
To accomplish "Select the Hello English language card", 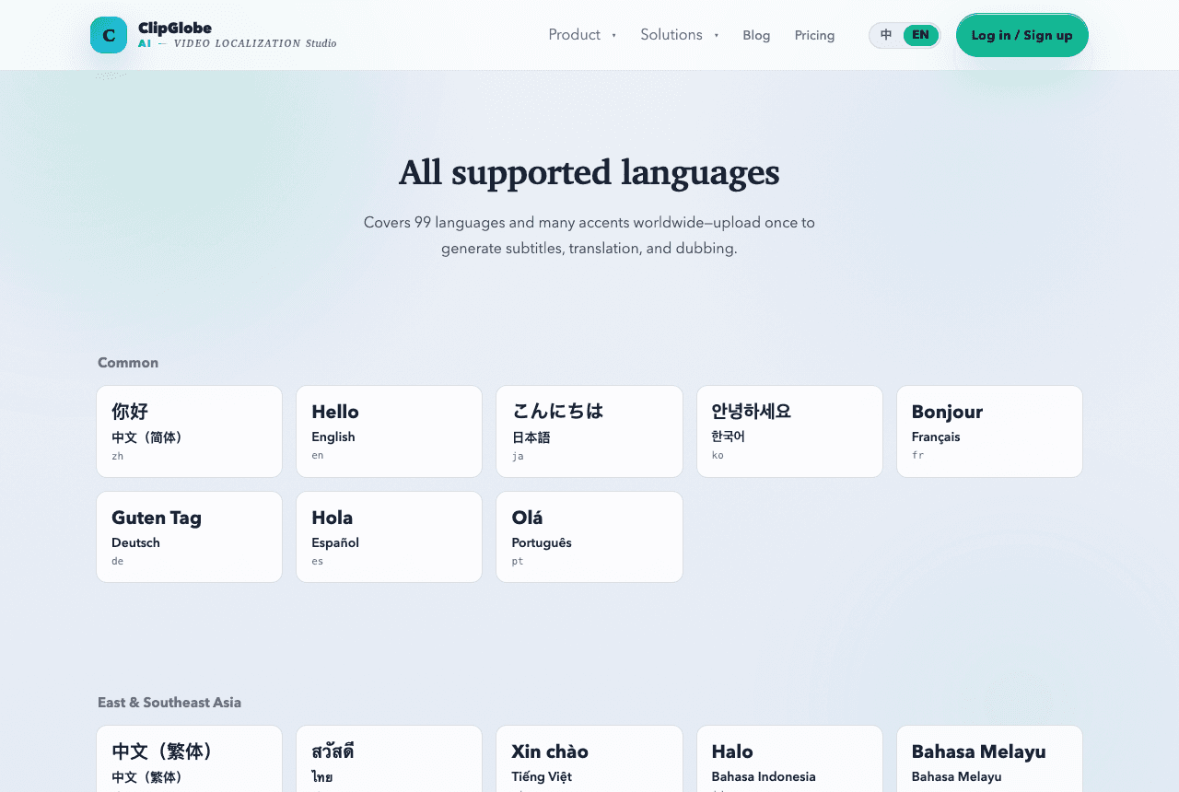I will 389,431.
